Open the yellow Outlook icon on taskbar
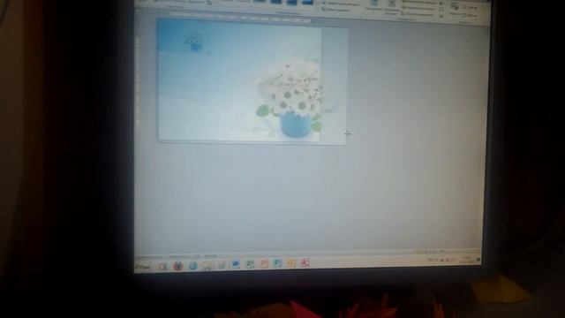565x318 pixels. [x=290, y=263]
